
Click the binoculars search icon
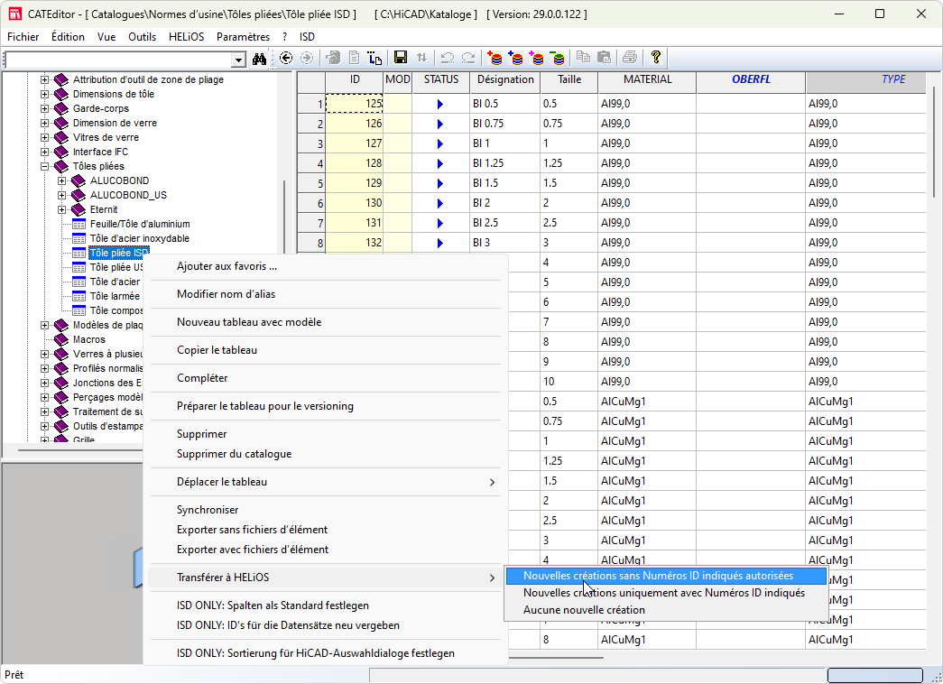259,59
